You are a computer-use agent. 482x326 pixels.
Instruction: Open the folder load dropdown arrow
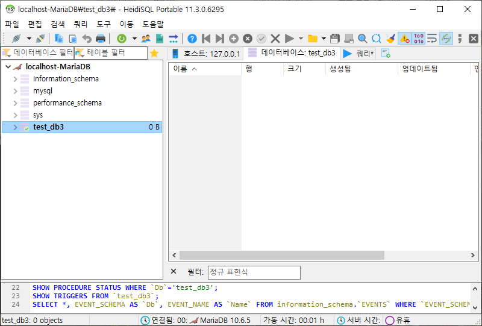coord(324,39)
